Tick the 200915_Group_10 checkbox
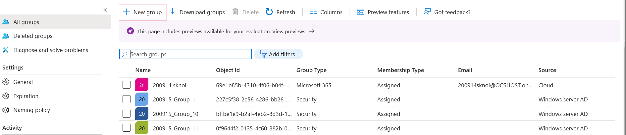Image resolution: width=626 pixels, height=135 pixels. point(127,114)
